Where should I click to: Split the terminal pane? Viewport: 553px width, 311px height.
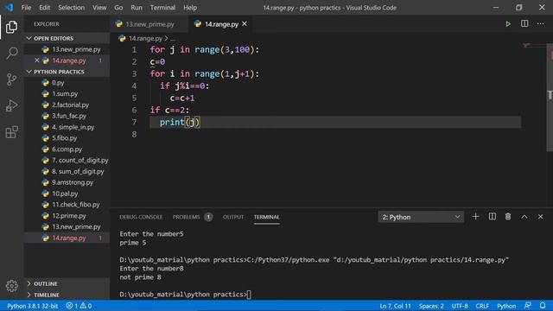[x=492, y=217]
